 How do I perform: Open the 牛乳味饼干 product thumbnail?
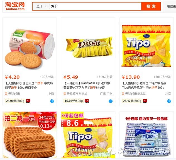click(146, 135)
